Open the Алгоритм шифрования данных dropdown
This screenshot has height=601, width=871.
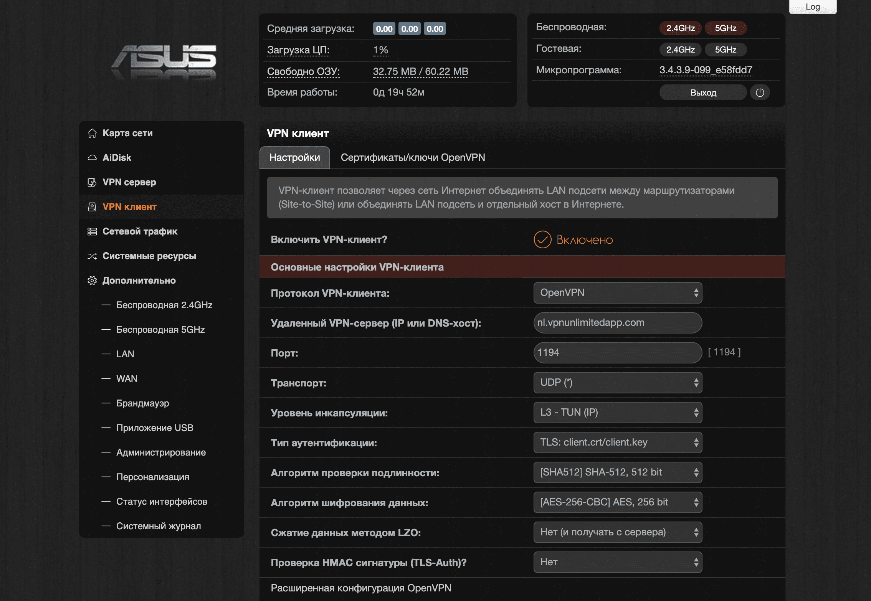[617, 502]
